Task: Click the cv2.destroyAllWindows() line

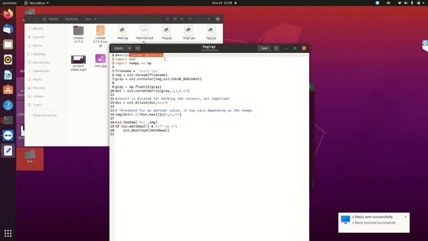Action: click(146, 131)
